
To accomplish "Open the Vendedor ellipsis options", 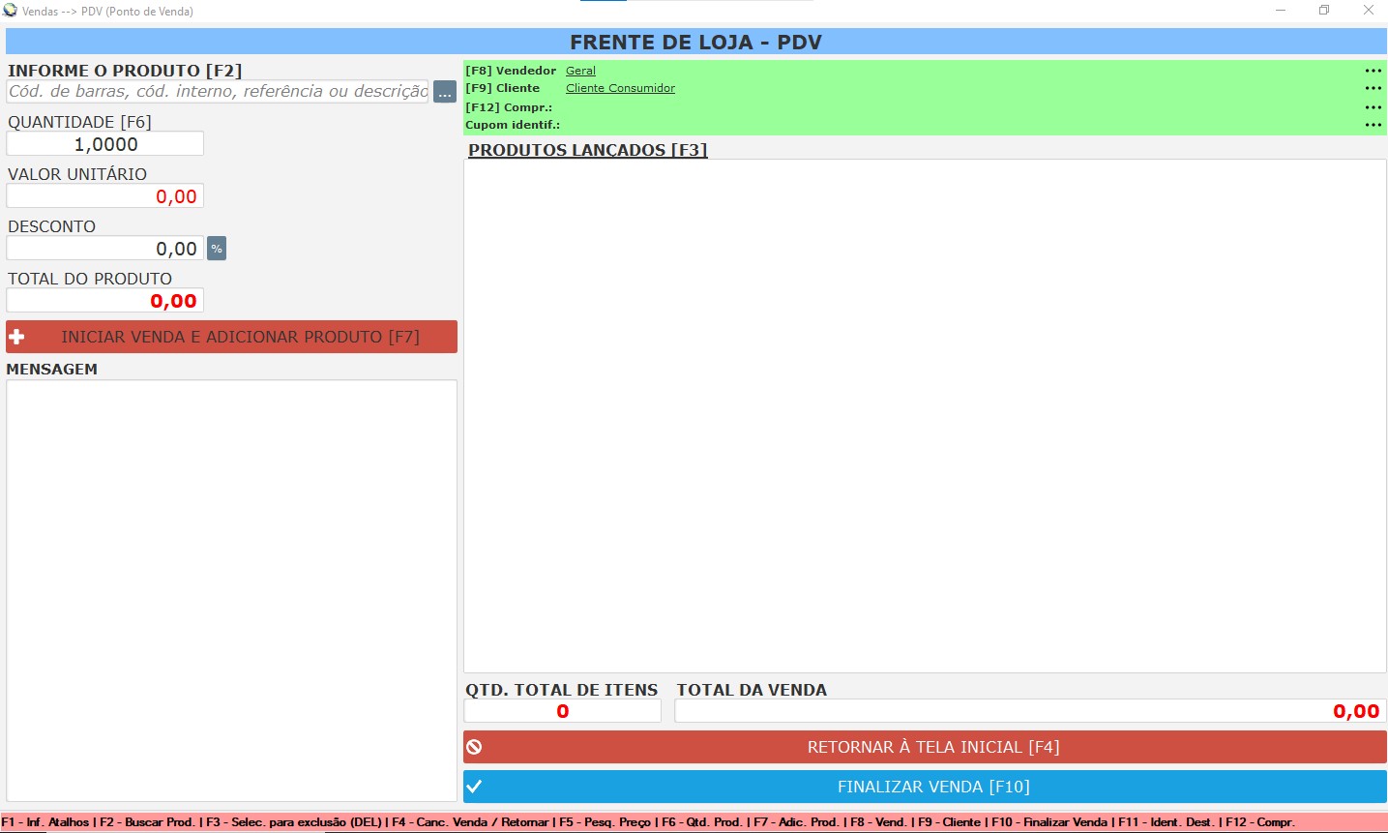I will point(1373,71).
